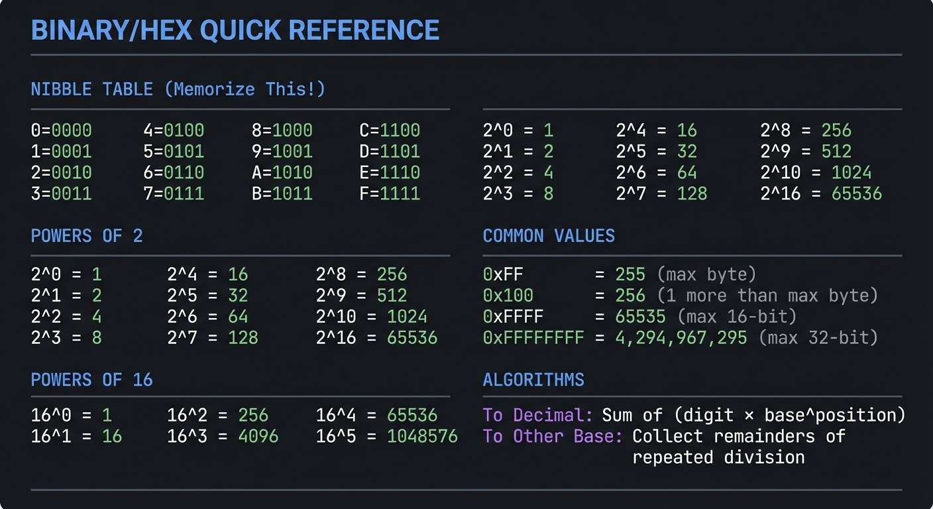
Task: Select the A=1010 nibble entry
Action: (282, 172)
